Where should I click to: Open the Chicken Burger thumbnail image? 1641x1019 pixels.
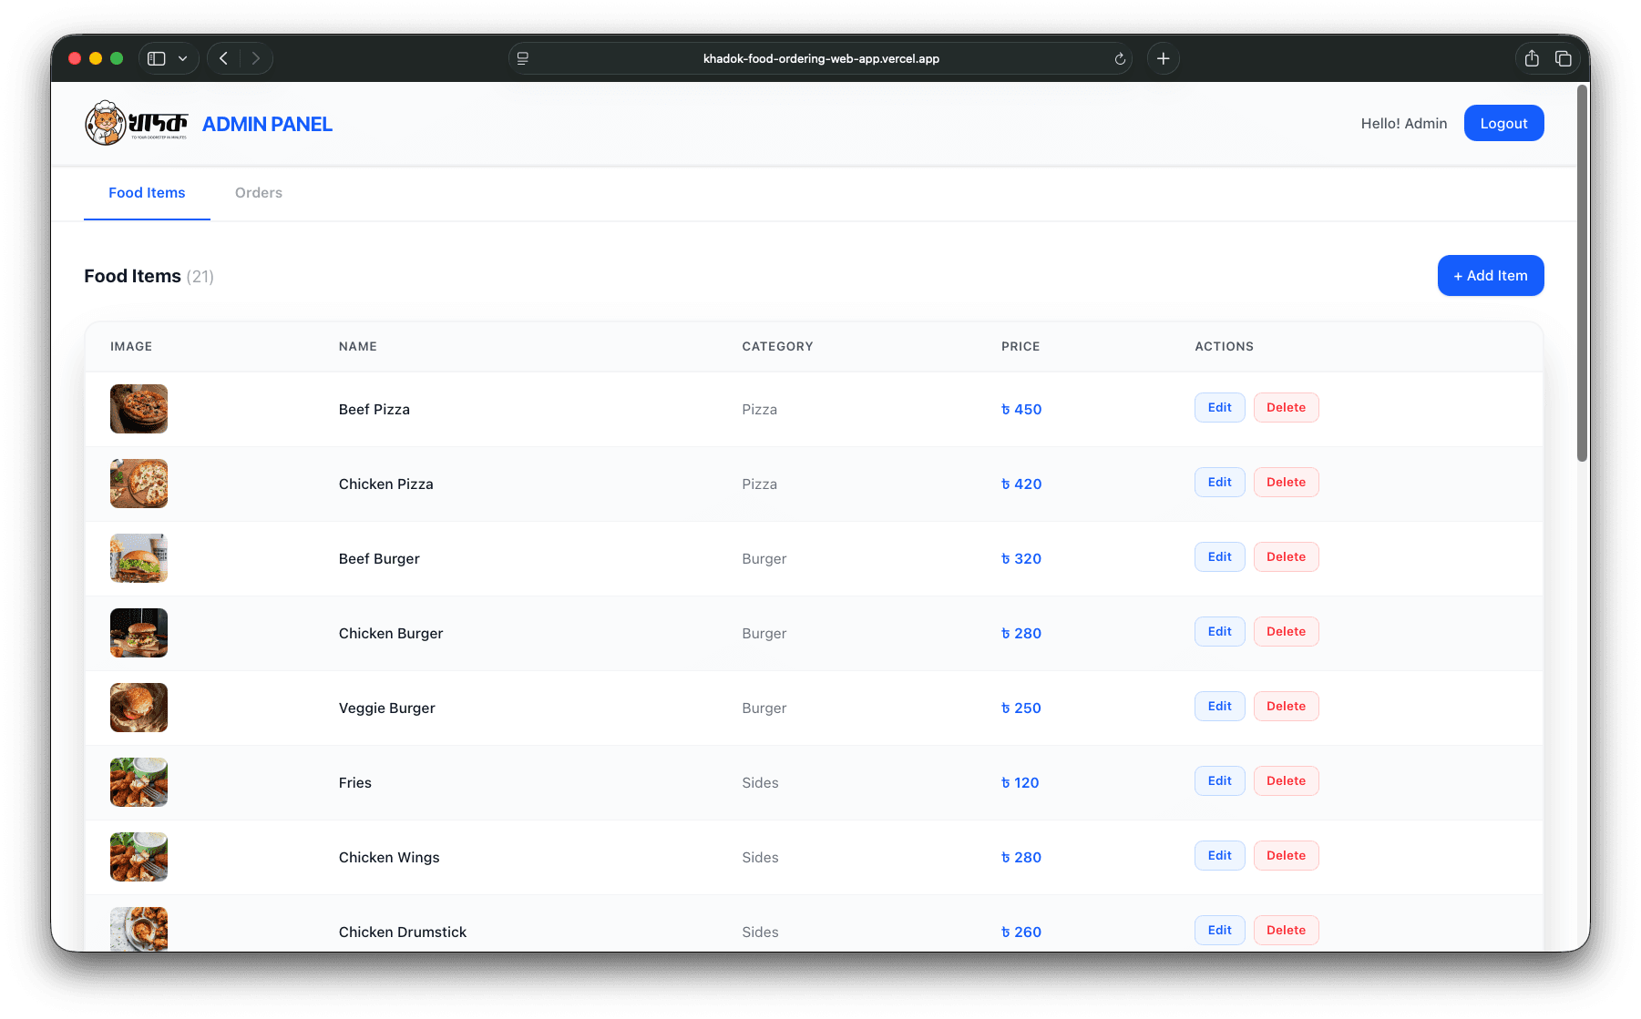point(138,633)
